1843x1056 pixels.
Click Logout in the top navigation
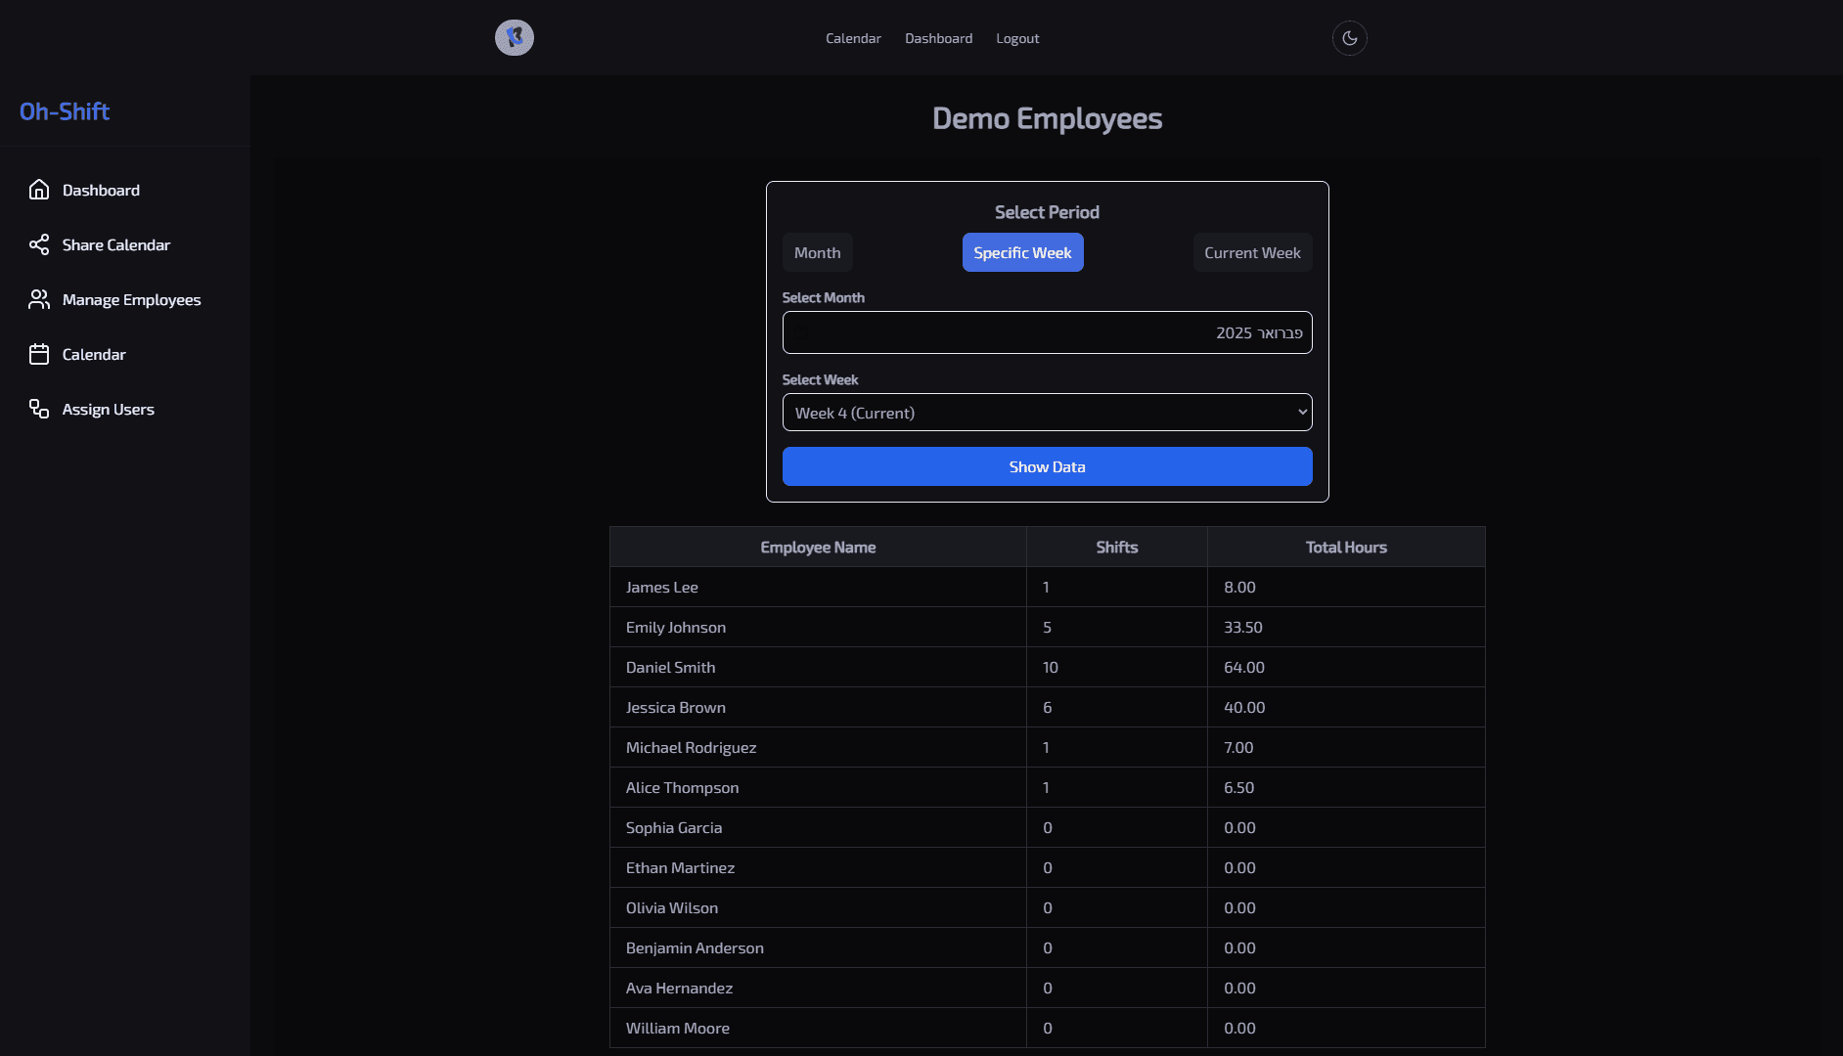[x=1017, y=38]
